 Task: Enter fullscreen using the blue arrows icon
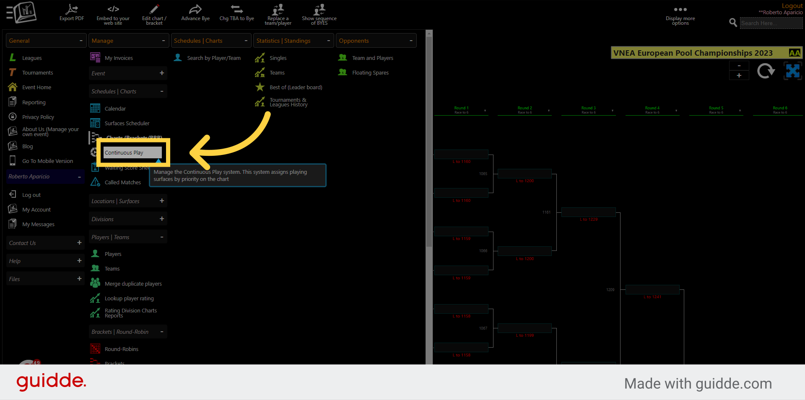coord(793,71)
